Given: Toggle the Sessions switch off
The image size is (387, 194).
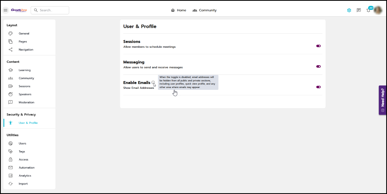Looking at the screenshot, I should [x=318, y=46].
